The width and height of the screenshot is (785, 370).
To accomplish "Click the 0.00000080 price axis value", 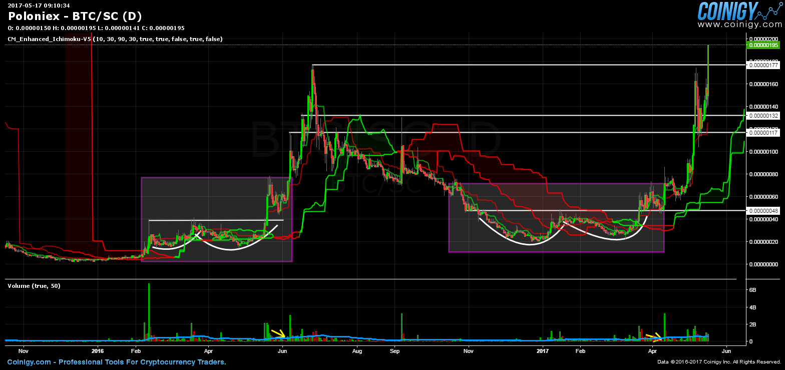I will tap(763, 174).
